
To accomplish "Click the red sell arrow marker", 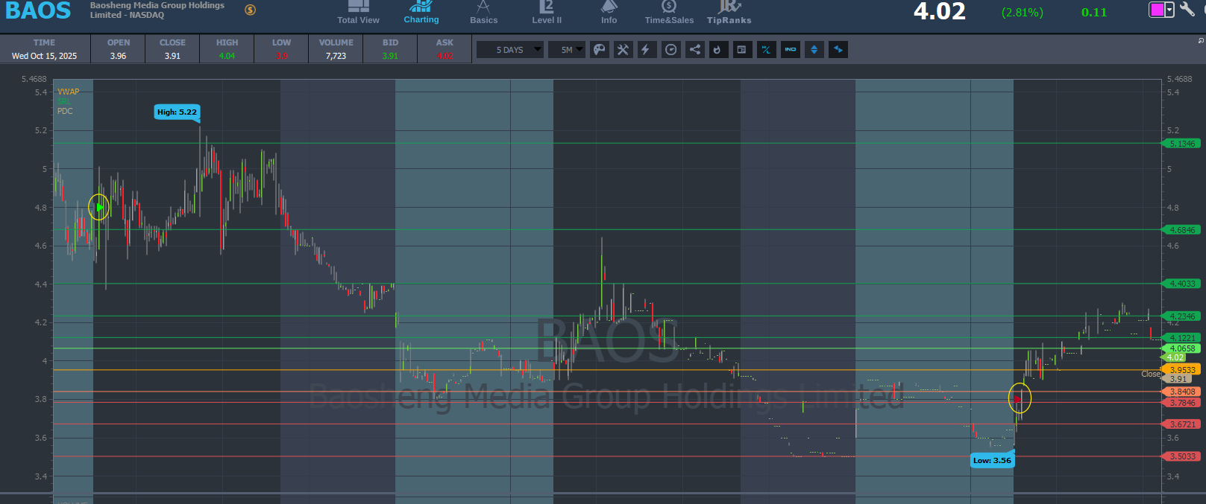I will coord(1018,399).
